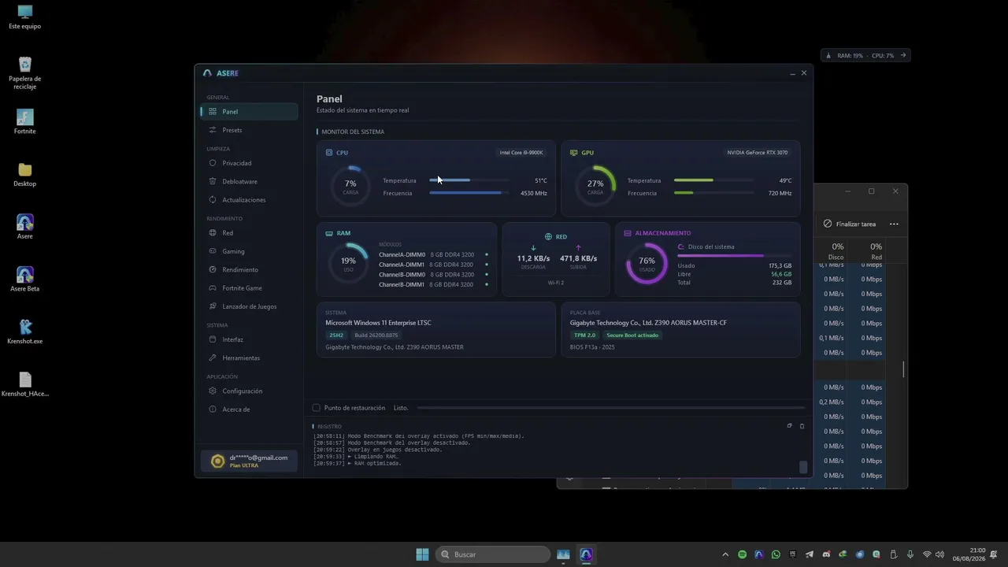Screen dimensions: 1008x567
Task: Show hidden tray icons chevron
Action: 725,554
